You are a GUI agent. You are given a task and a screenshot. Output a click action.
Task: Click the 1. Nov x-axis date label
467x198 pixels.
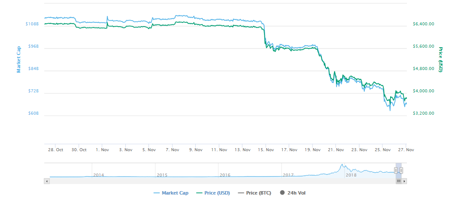[102, 150]
